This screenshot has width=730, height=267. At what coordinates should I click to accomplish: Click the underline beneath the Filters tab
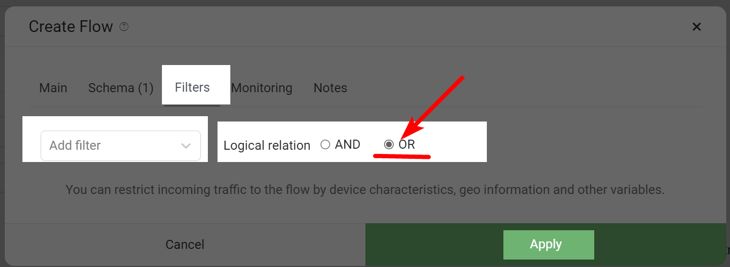click(x=192, y=105)
